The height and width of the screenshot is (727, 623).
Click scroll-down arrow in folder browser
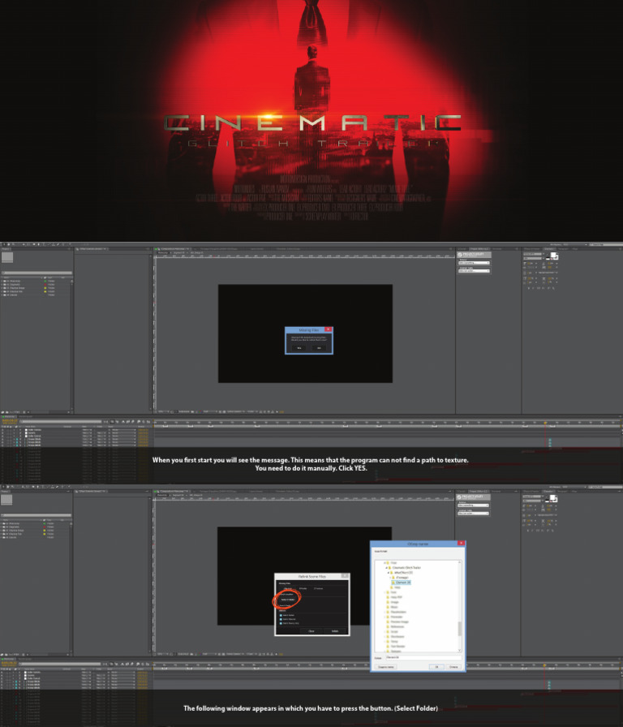click(460, 651)
